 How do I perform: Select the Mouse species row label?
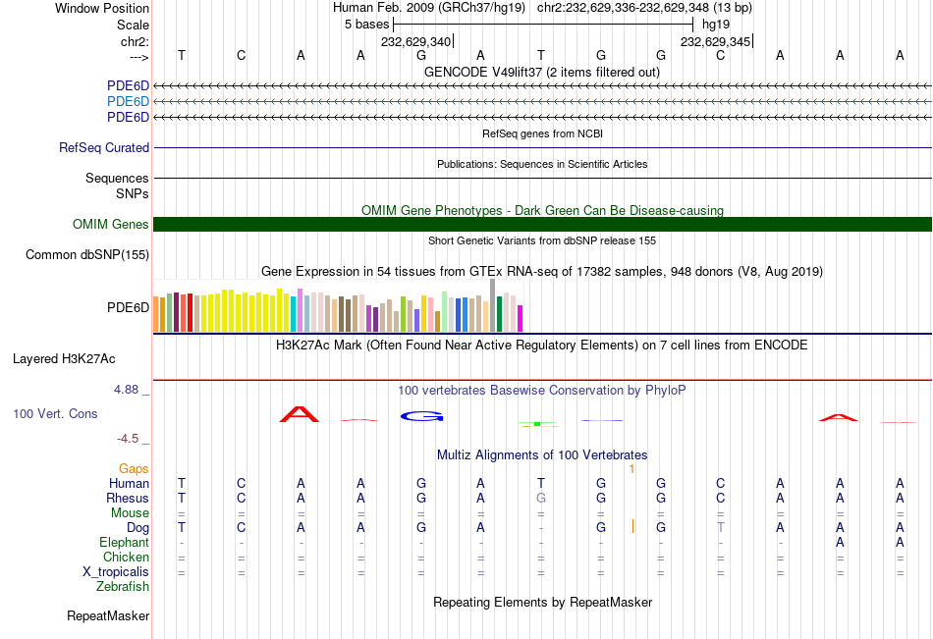[x=130, y=512]
